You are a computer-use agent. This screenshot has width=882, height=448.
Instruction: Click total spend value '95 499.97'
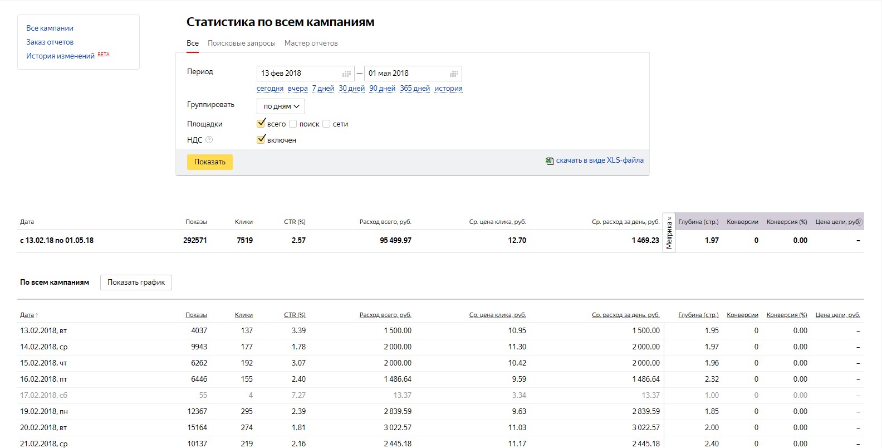[395, 240]
